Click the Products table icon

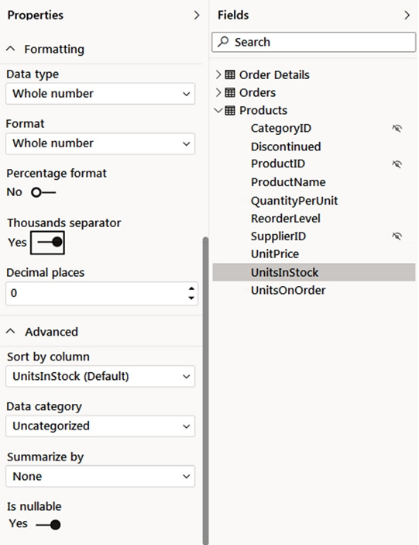230,111
